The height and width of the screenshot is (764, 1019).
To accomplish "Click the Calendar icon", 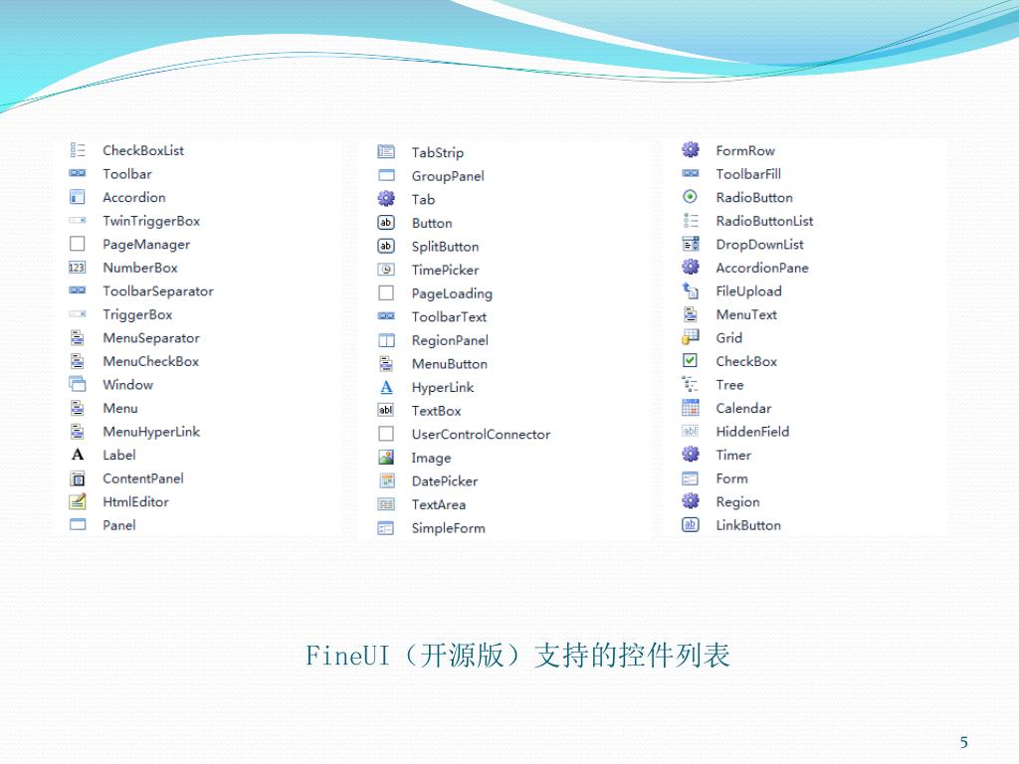I will pos(691,407).
